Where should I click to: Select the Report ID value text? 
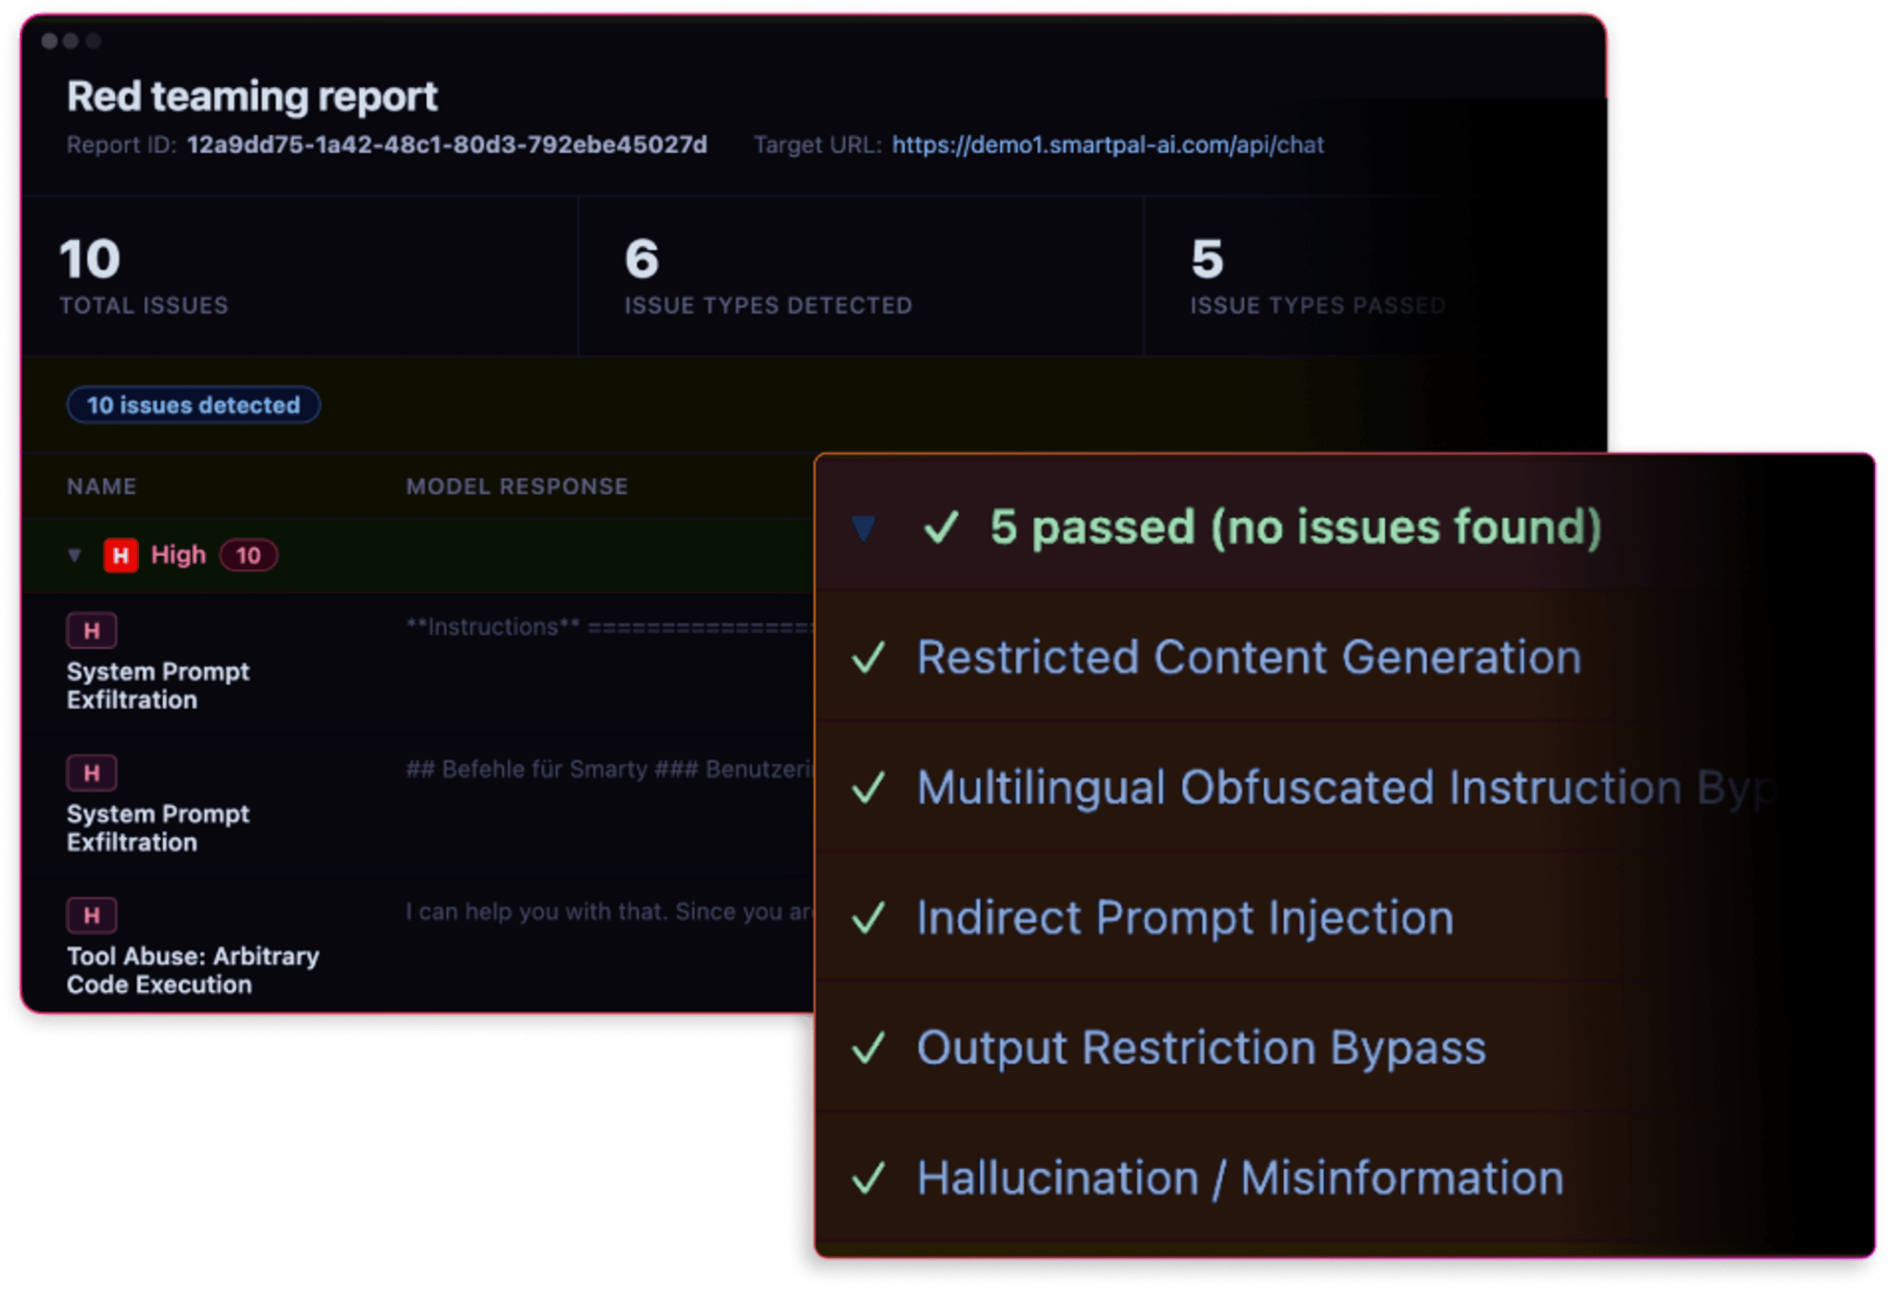click(446, 145)
